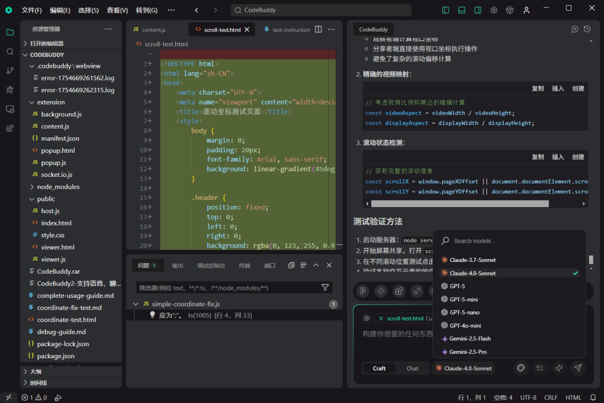Maximize the bottom panel with chevron

tap(316, 265)
